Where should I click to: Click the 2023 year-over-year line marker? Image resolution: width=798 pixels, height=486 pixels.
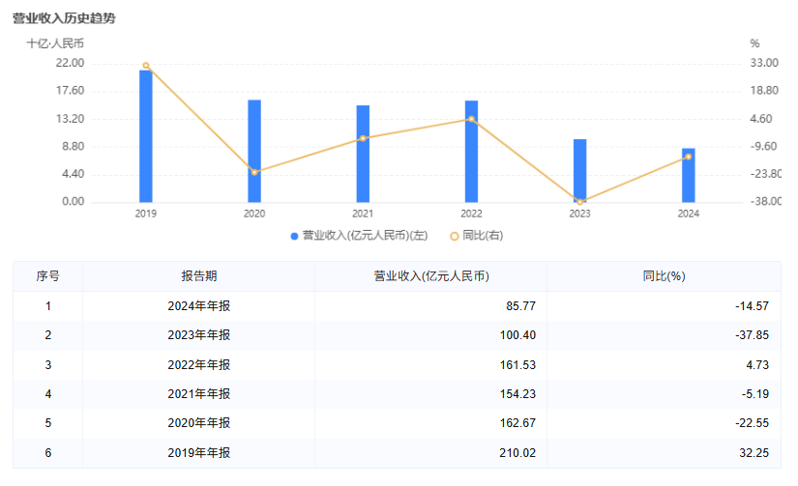click(579, 202)
